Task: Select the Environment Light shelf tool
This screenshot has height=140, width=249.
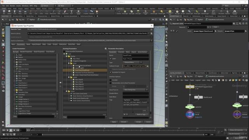Action: coord(170,12)
